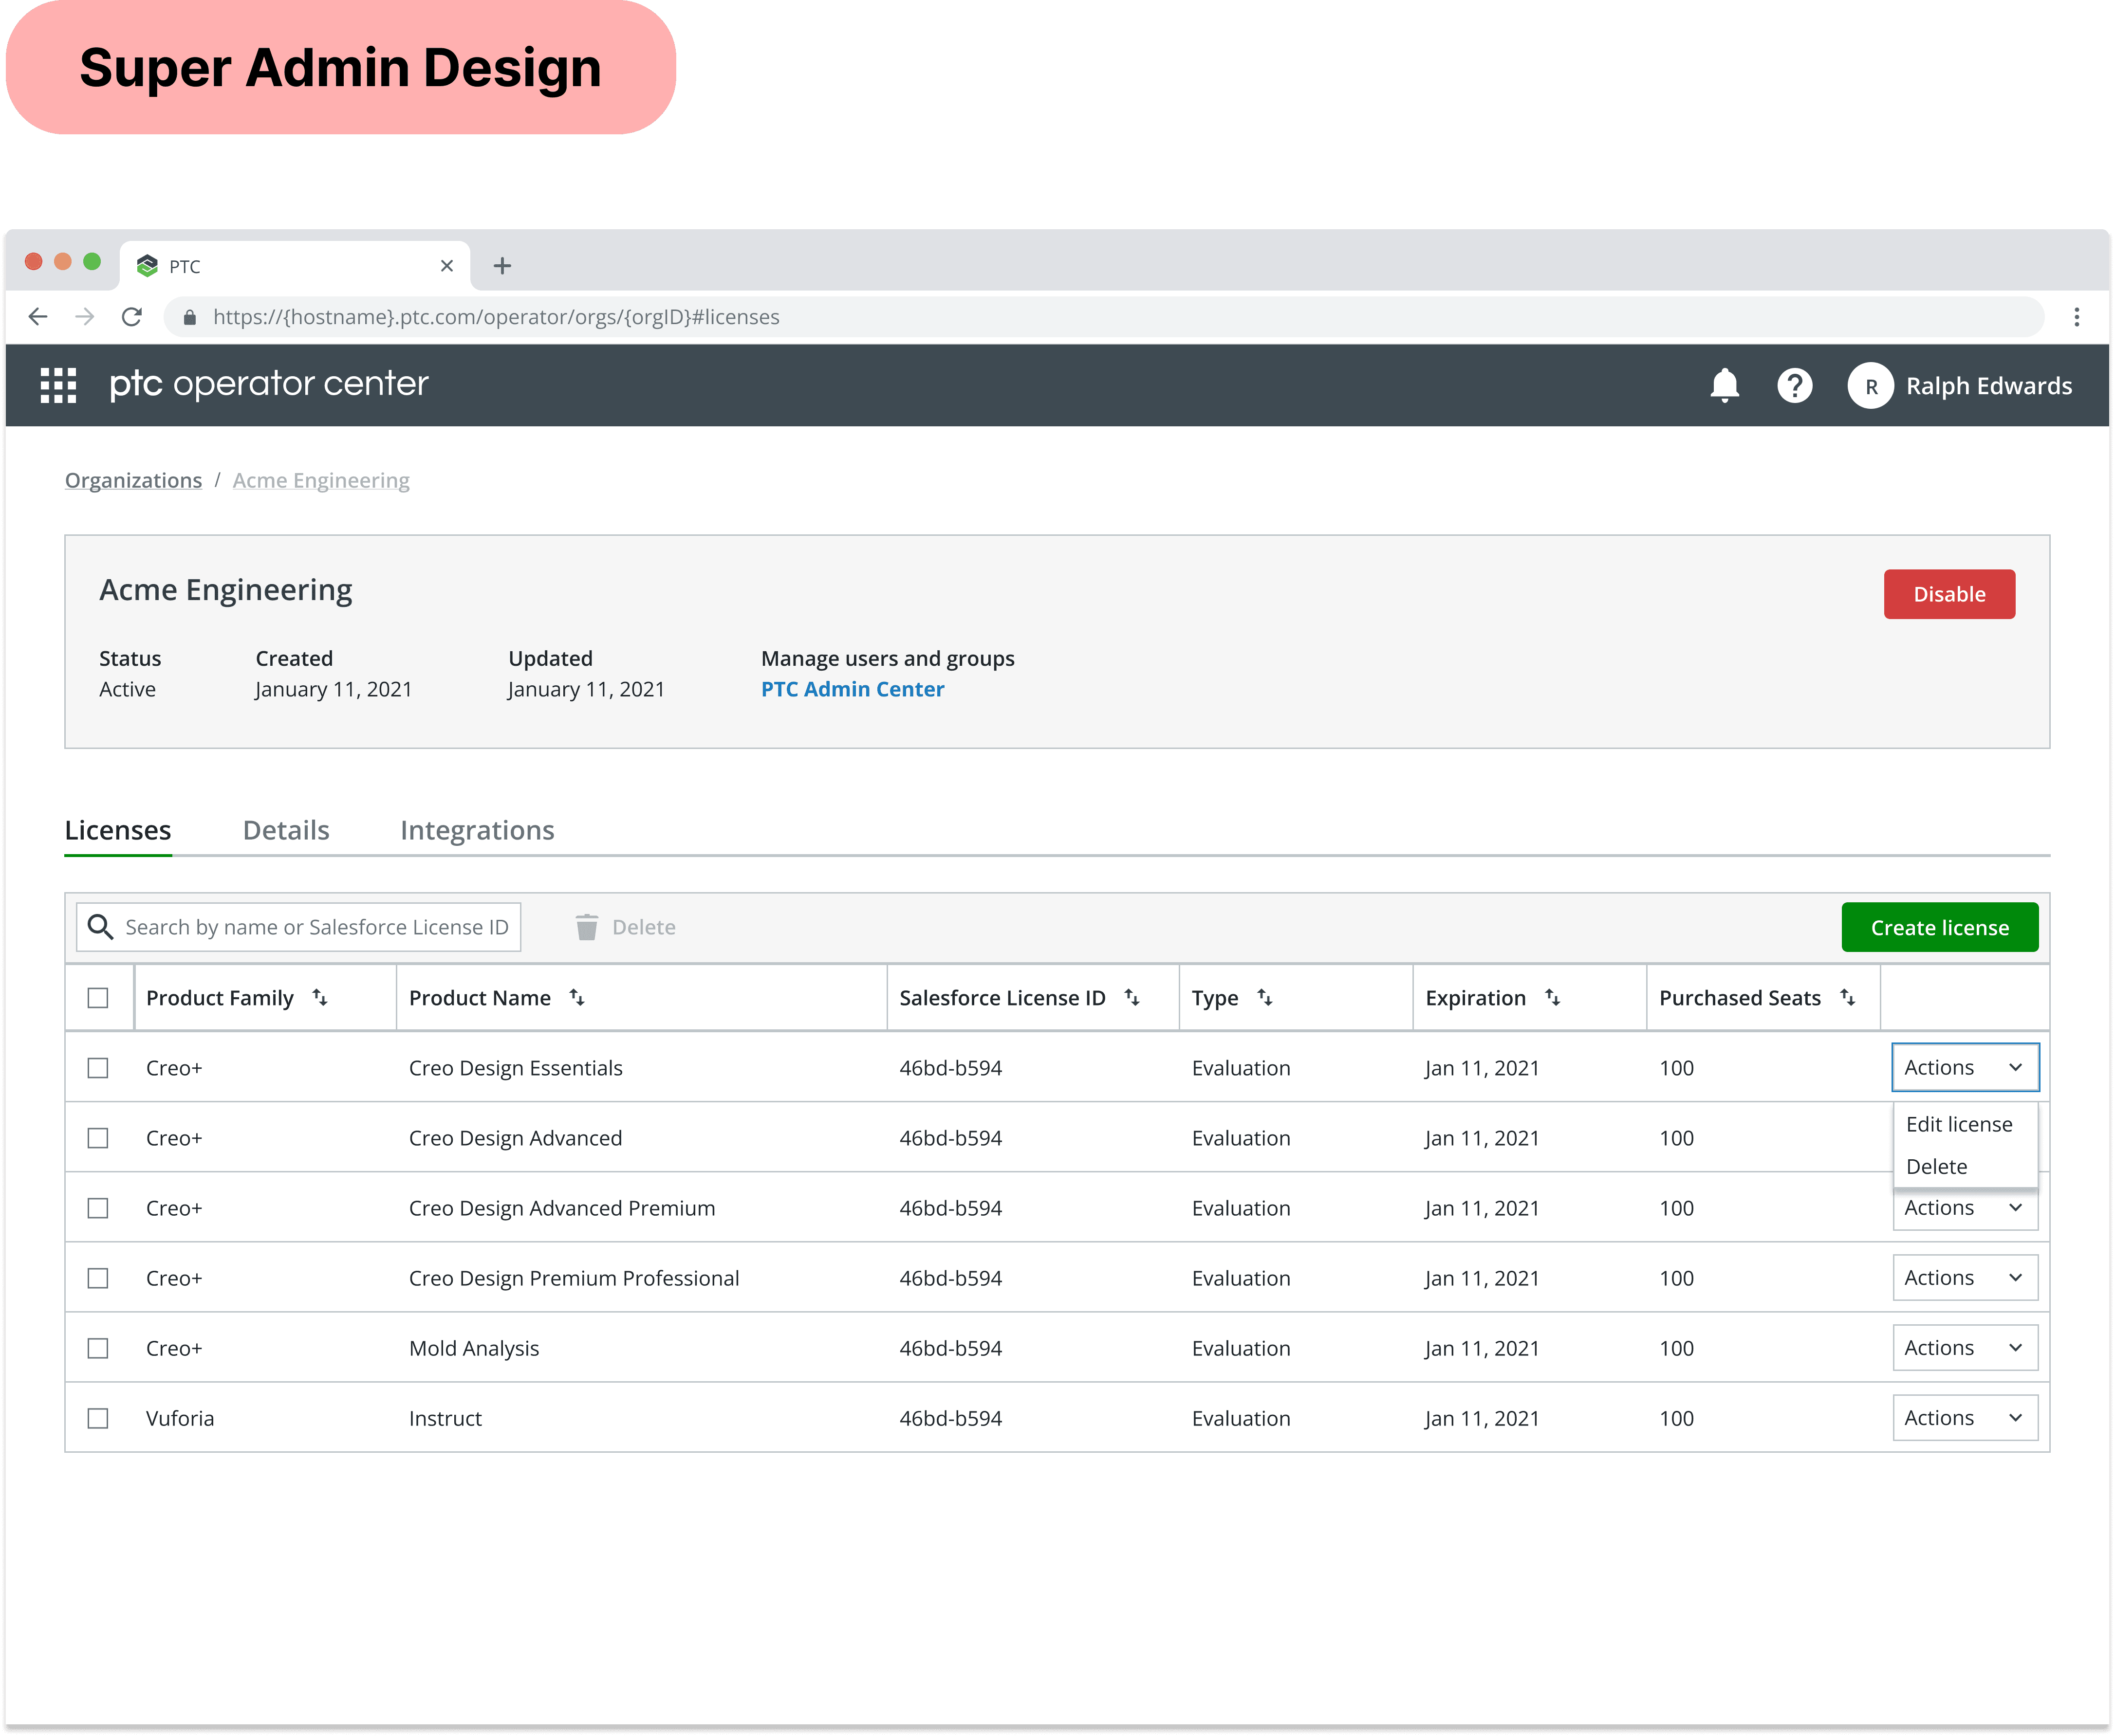Image resolution: width=2115 pixels, height=1736 pixels.
Task: Click the Create license button
Action: (1939, 927)
